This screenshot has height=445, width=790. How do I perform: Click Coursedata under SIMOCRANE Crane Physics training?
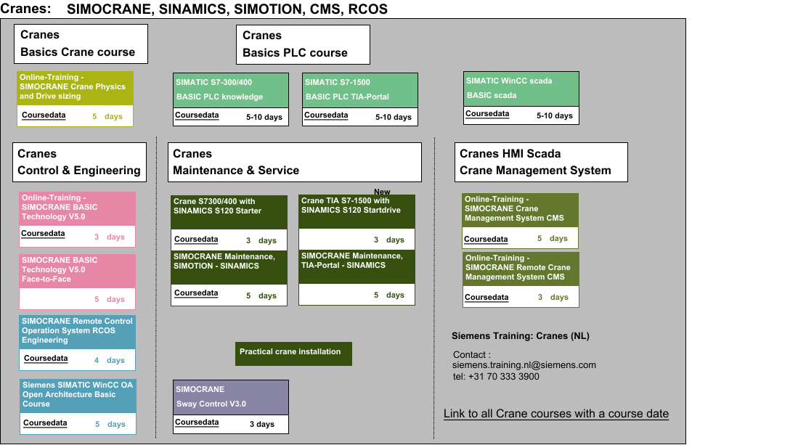pos(43,115)
